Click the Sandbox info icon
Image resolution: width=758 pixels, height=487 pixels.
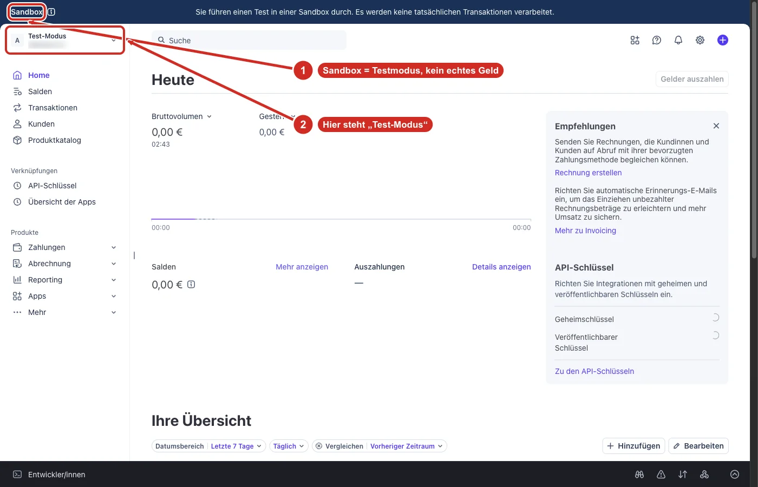click(x=51, y=12)
